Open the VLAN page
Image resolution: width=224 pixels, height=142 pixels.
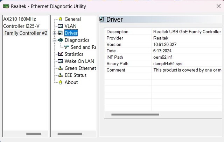(x=70, y=26)
